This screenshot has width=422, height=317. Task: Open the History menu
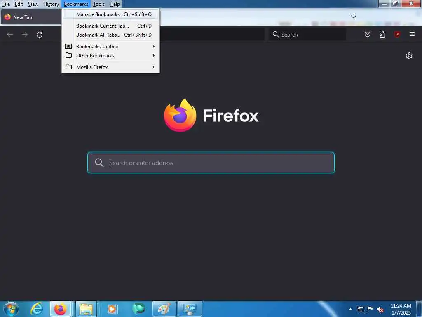51,4
